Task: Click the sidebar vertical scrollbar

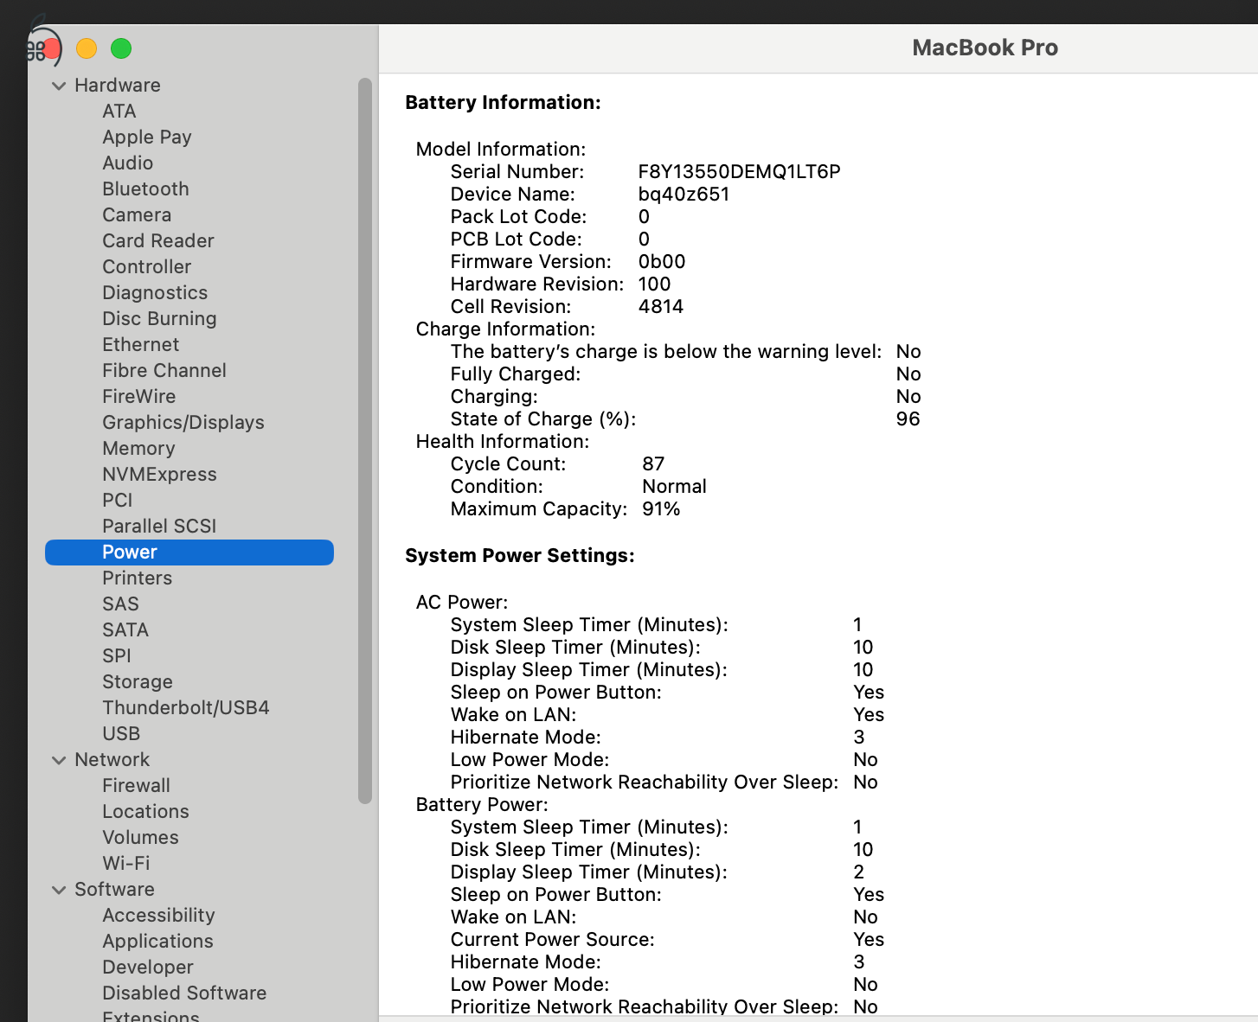Action: tap(365, 441)
